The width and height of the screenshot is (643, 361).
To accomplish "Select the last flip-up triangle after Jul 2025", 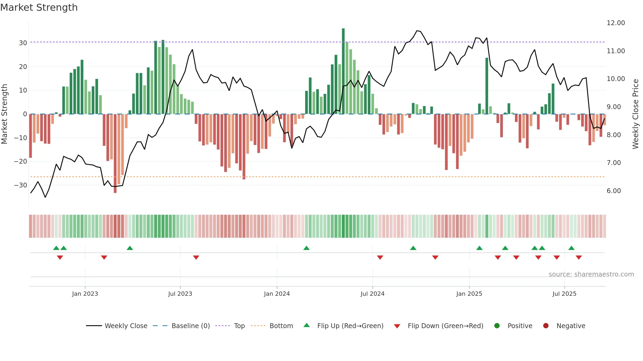I will point(571,248).
